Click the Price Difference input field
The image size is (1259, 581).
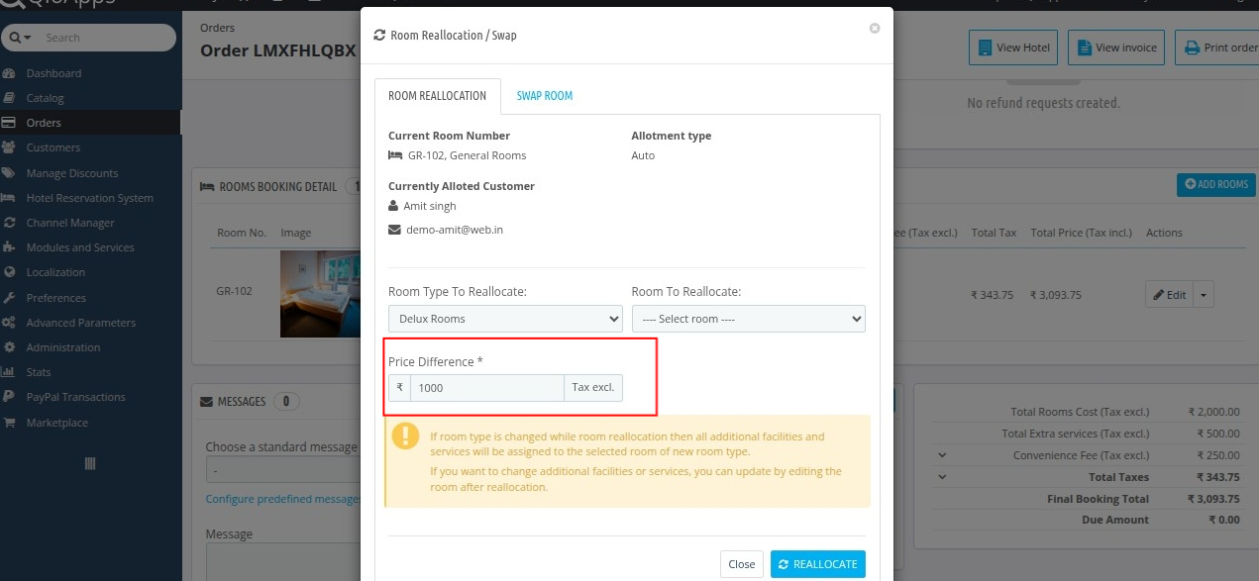point(486,388)
